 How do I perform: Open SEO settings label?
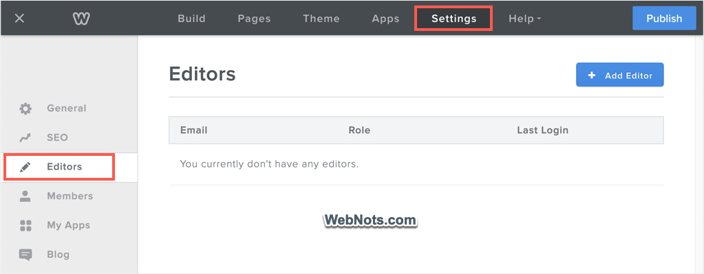(x=58, y=137)
